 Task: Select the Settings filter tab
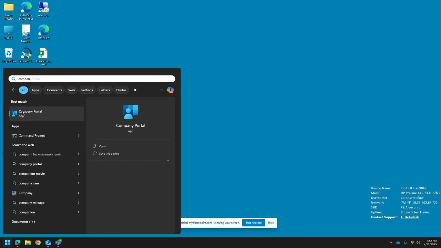point(87,90)
